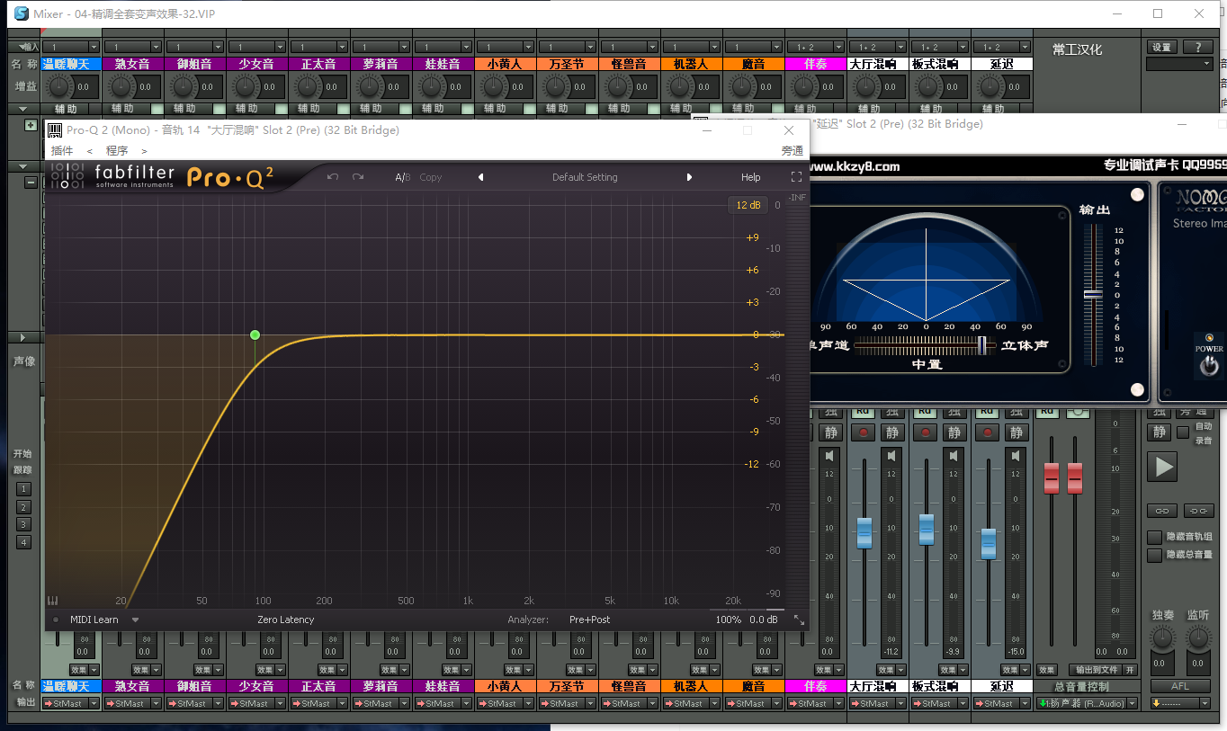Arm record button on 延迟 channel

988,432
